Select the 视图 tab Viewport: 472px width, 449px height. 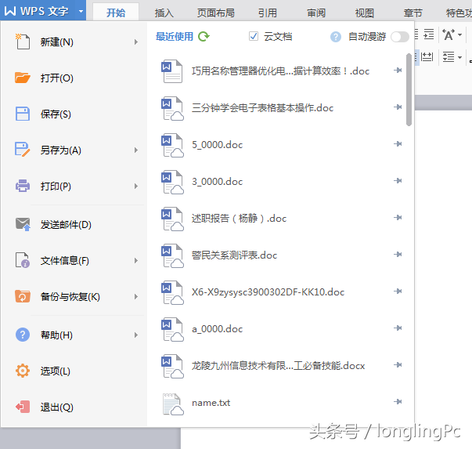coord(365,13)
